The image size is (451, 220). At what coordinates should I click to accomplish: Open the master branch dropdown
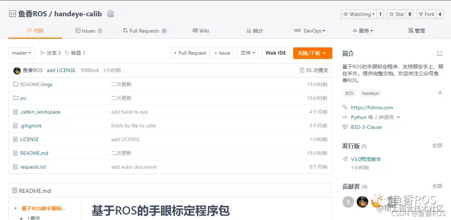tap(22, 53)
